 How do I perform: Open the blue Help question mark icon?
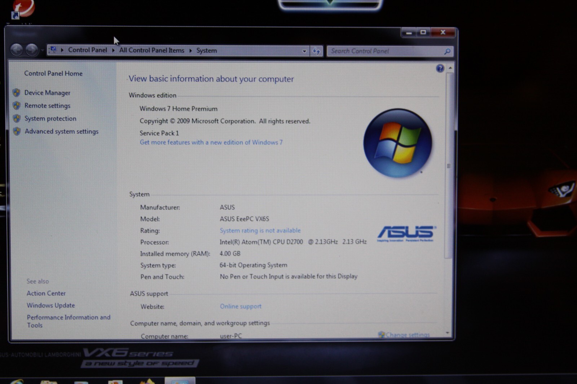(440, 68)
